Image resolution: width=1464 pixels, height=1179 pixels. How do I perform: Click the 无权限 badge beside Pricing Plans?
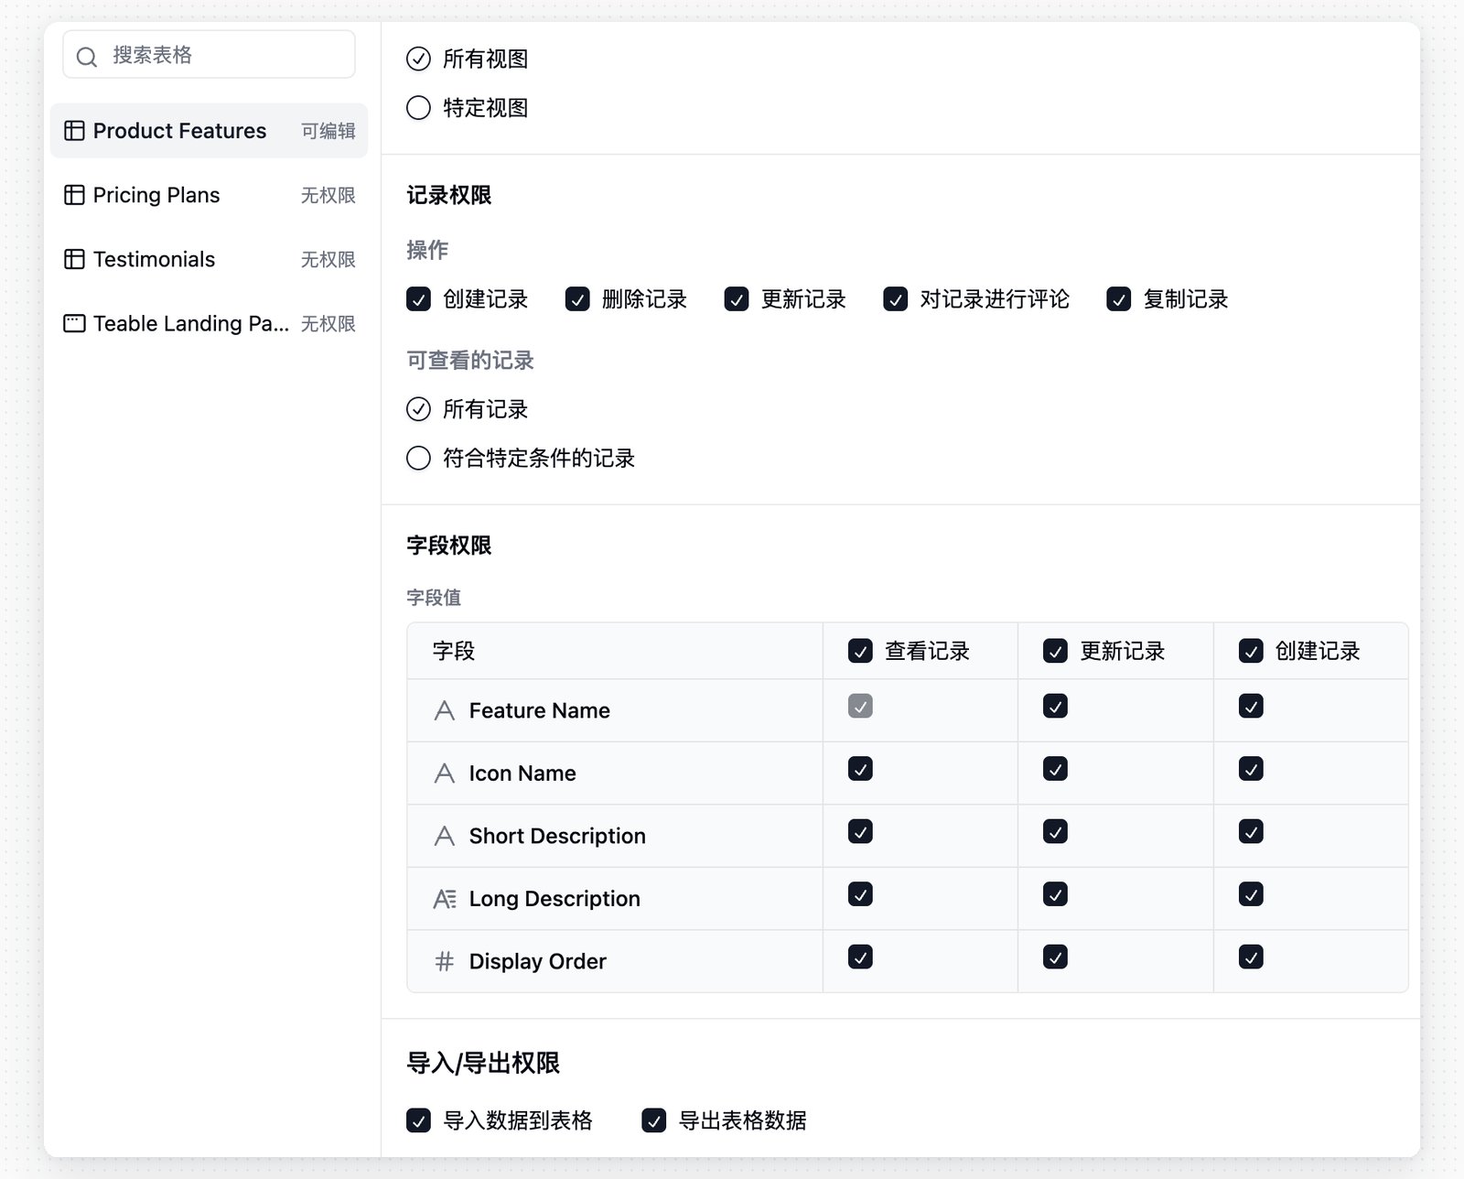[328, 195]
